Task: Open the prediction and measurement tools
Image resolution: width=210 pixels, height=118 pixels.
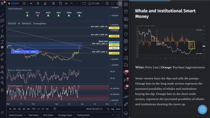Action: [2, 42]
